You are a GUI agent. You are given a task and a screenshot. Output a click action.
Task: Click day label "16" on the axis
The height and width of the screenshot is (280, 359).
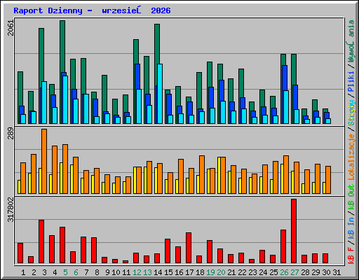point(179,272)
